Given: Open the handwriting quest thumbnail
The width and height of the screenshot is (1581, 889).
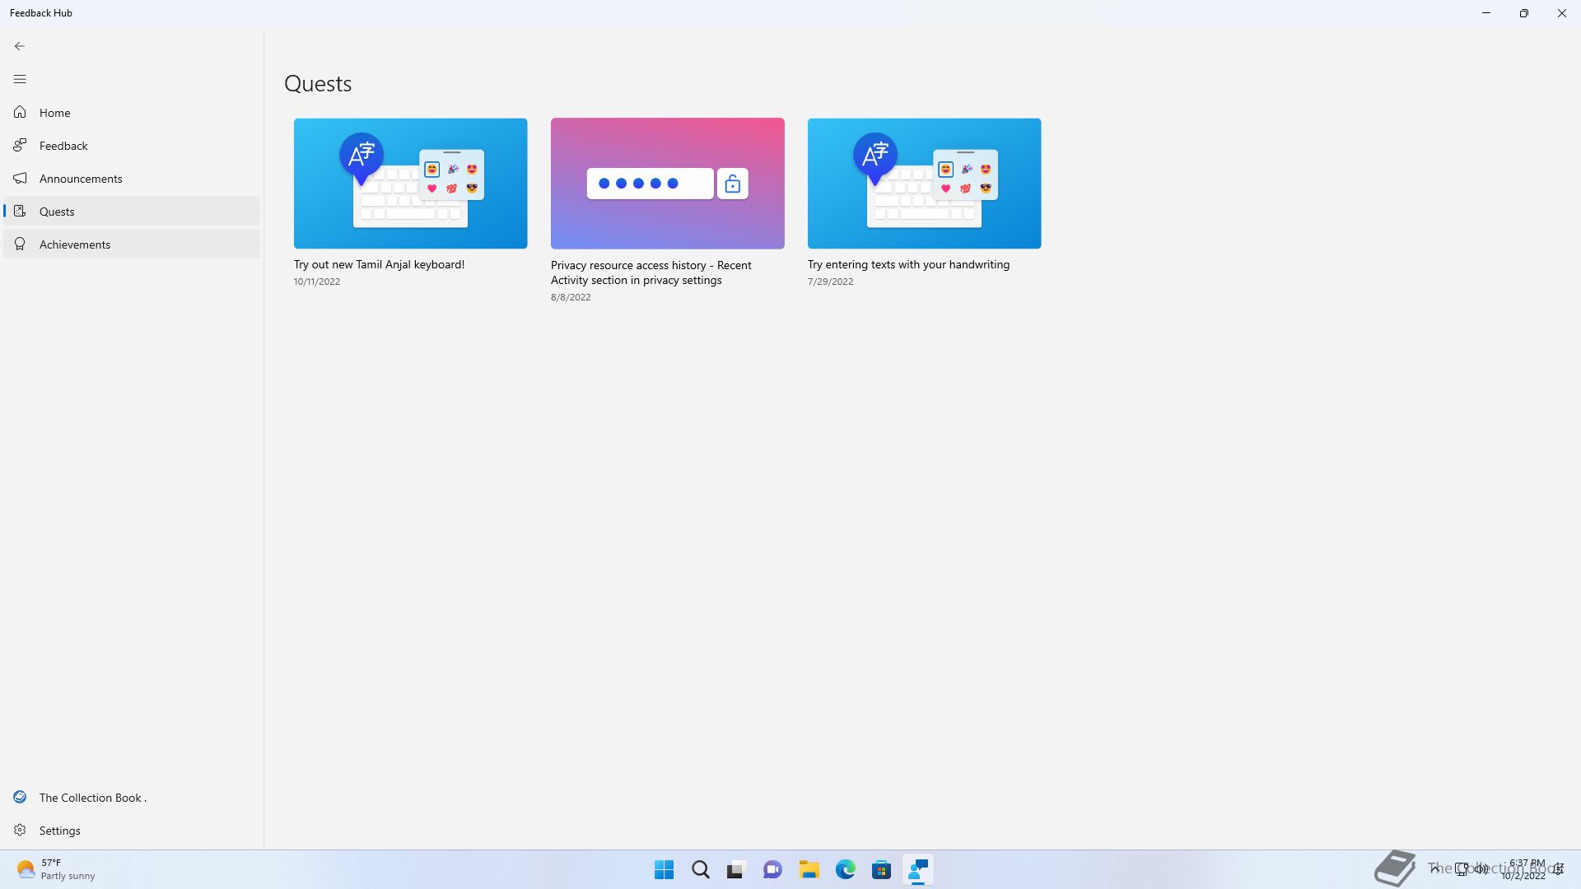Looking at the screenshot, I should [924, 183].
